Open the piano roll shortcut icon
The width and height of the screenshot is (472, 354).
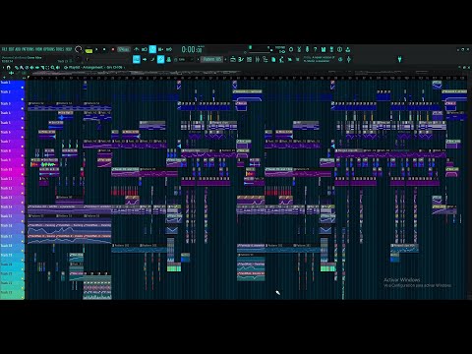(x=241, y=59)
